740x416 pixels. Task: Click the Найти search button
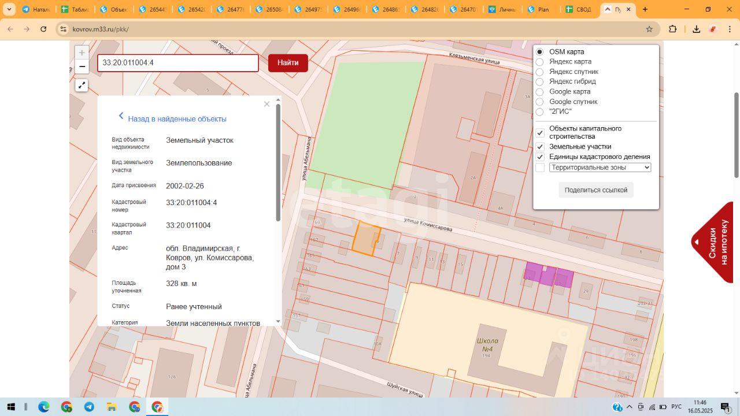[x=288, y=63]
